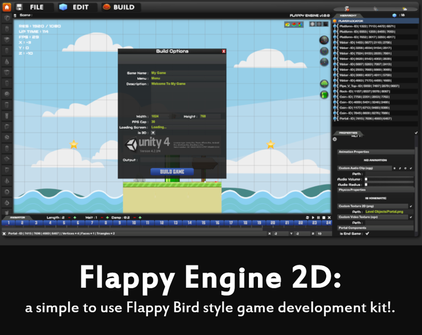Click the colored shapes icon in viewport
This screenshot has height=335, width=422.
[x=300, y=24]
